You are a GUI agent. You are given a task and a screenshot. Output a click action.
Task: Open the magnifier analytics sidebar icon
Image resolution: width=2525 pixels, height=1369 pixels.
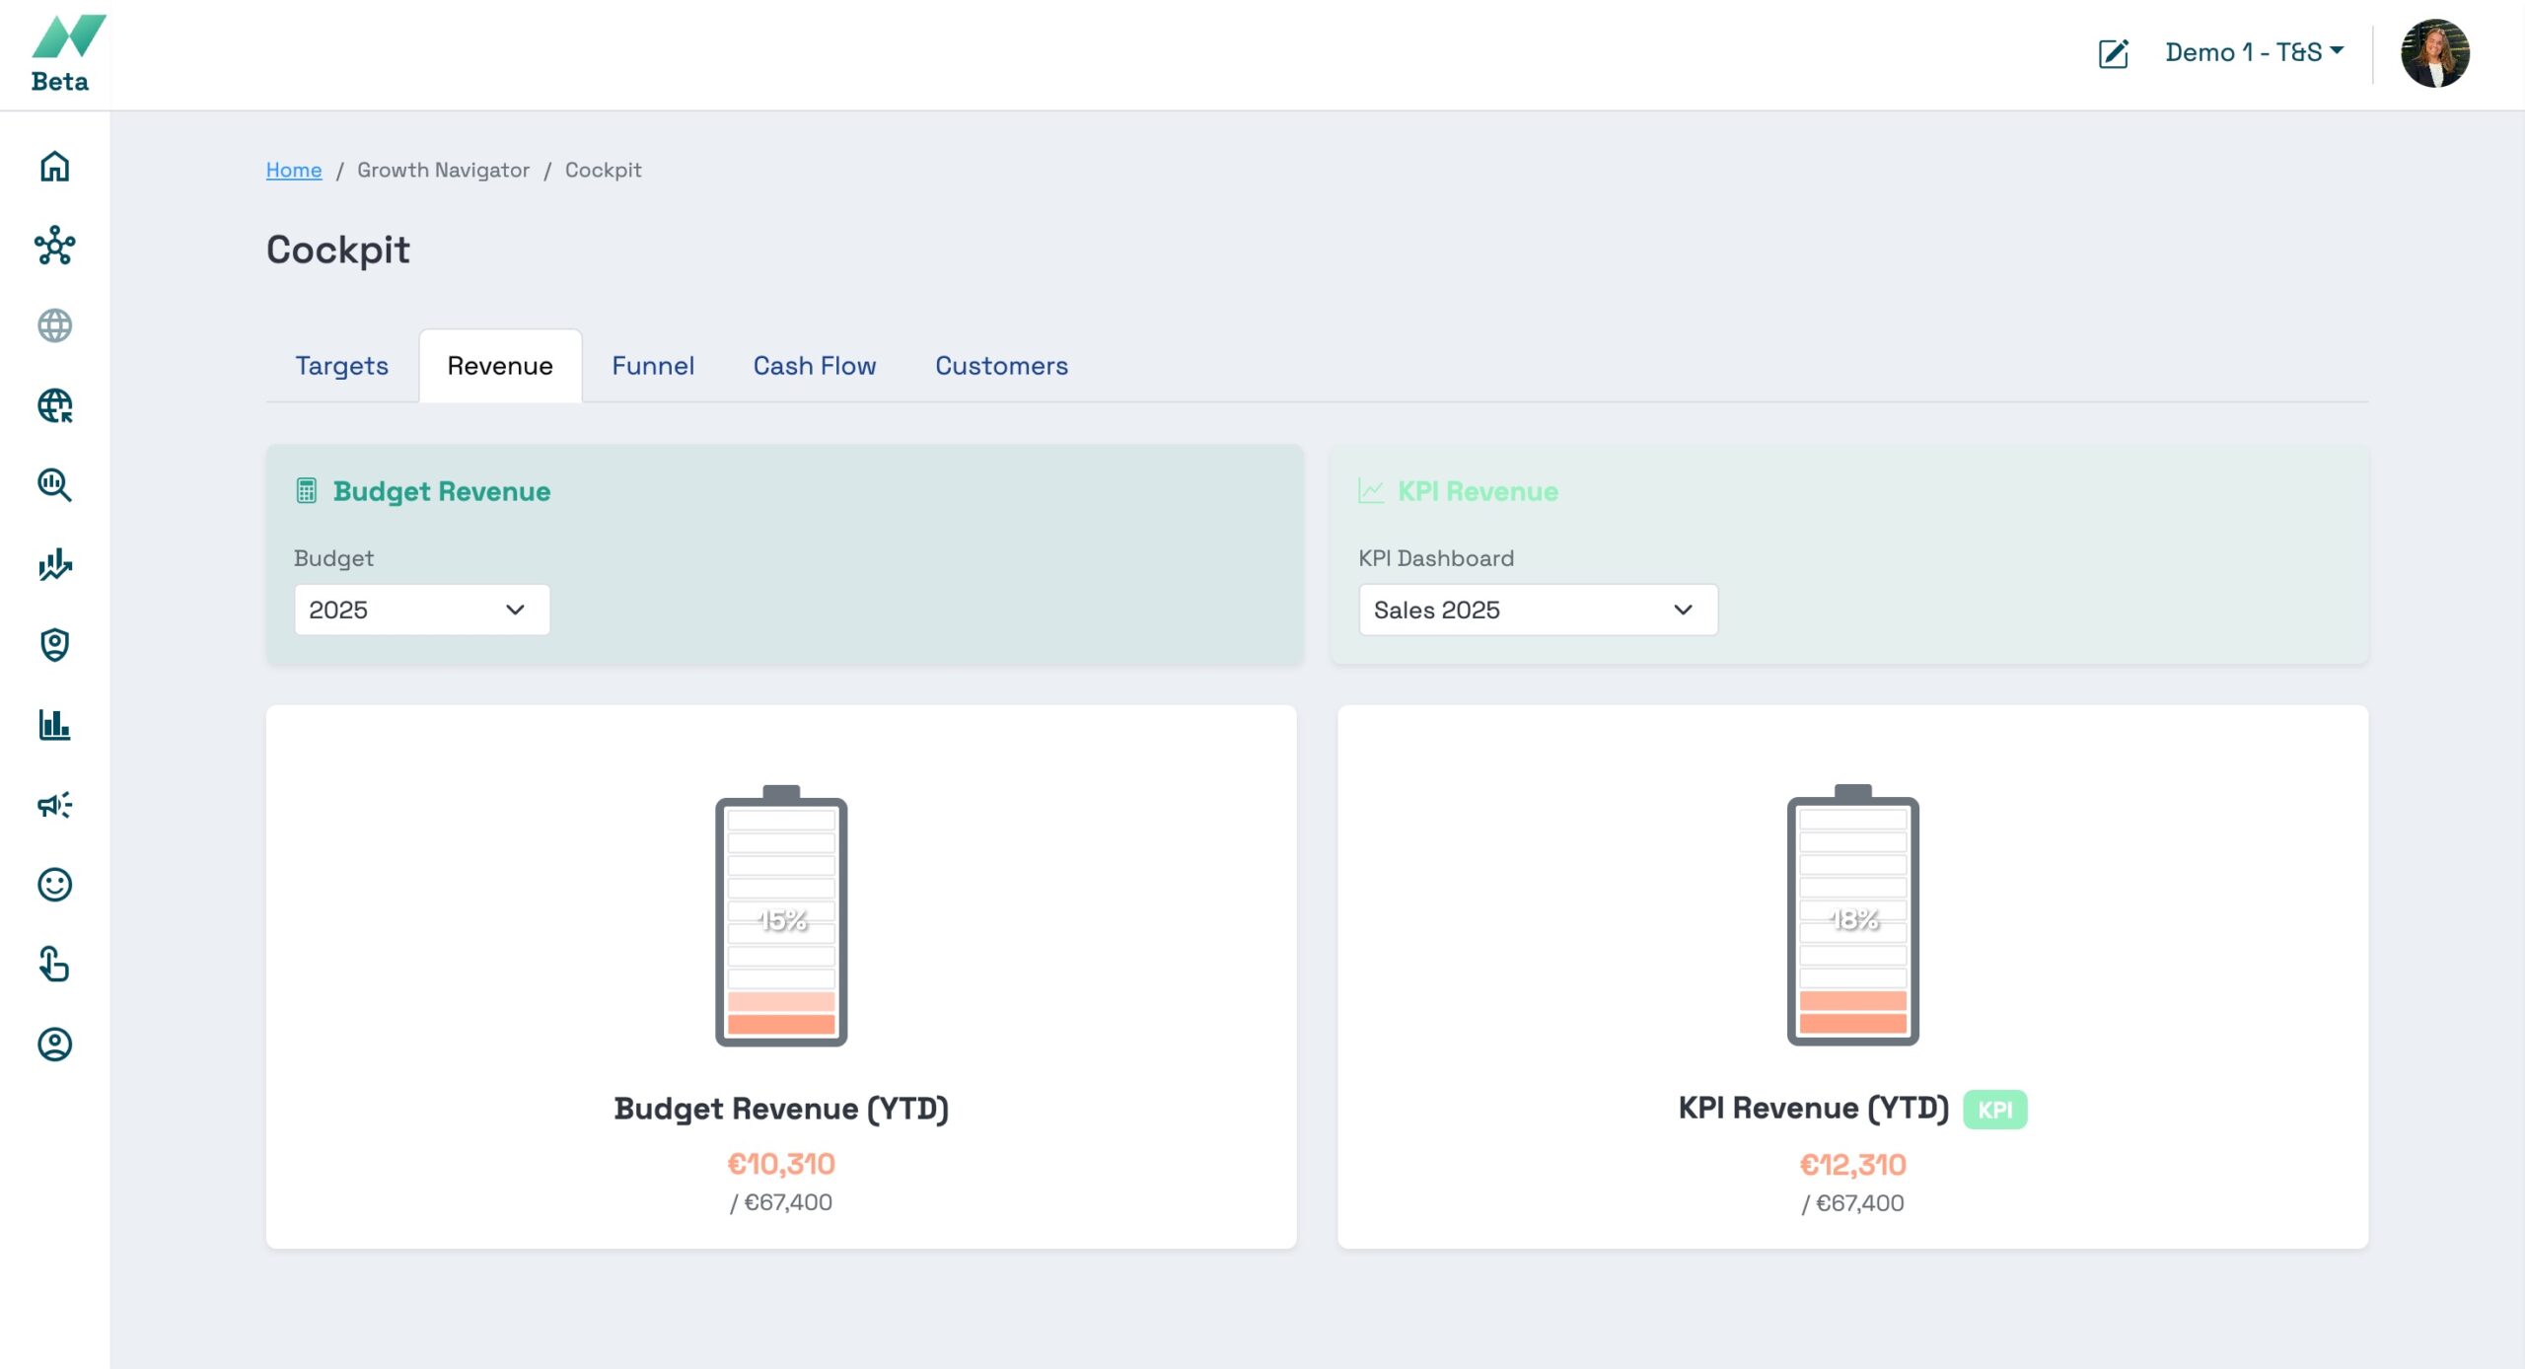(x=54, y=485)
